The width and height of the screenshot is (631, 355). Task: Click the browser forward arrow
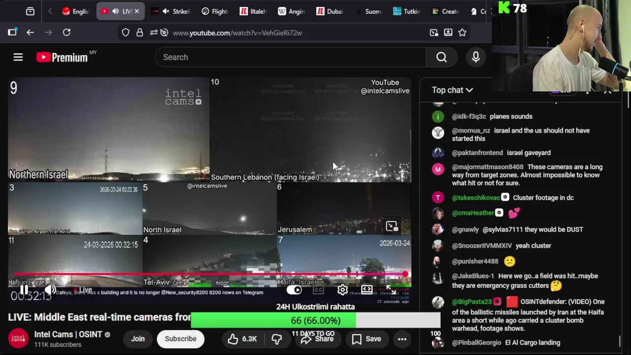pos(48,33)
